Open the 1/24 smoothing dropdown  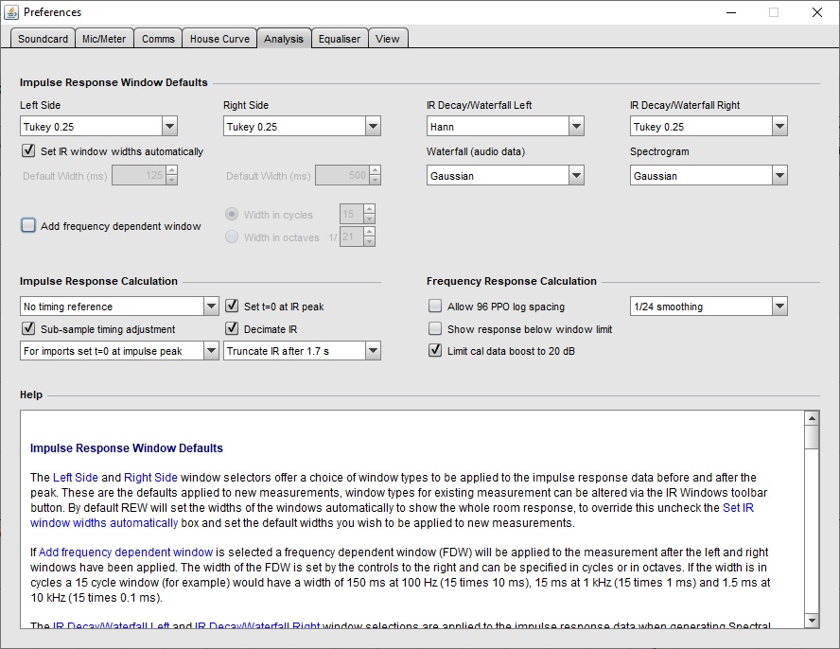point(709,307)
